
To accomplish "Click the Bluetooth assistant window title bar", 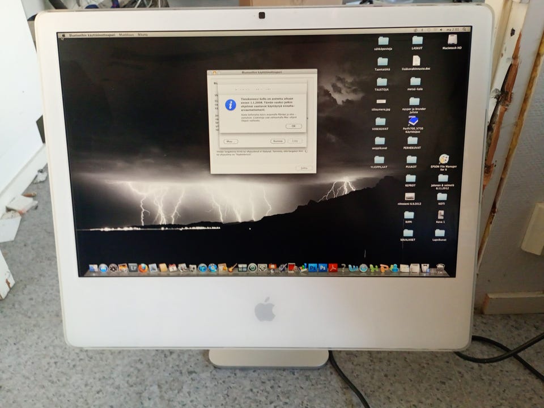I will pyautogui.click(x=262, y=72).
